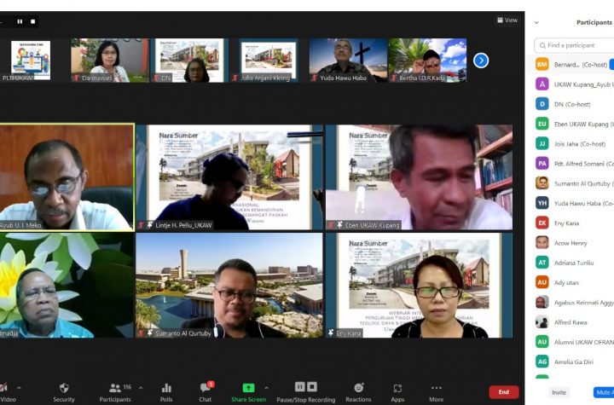Image resolution: width=614 pixels, height=405 pixels.
Task: Open the View layout menu
Action: [x=507, y=20]
